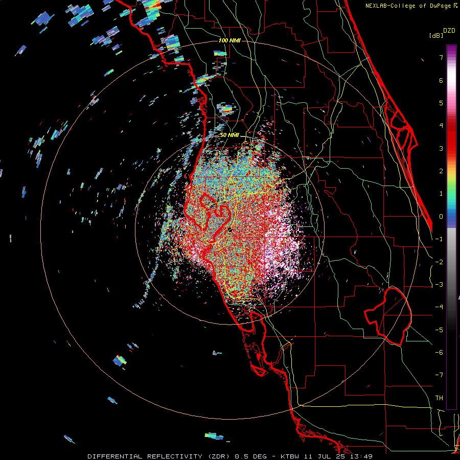Click the 7 value on the color scale
Image resolution: width=460 pixels, height=460 pixels.
441,57
